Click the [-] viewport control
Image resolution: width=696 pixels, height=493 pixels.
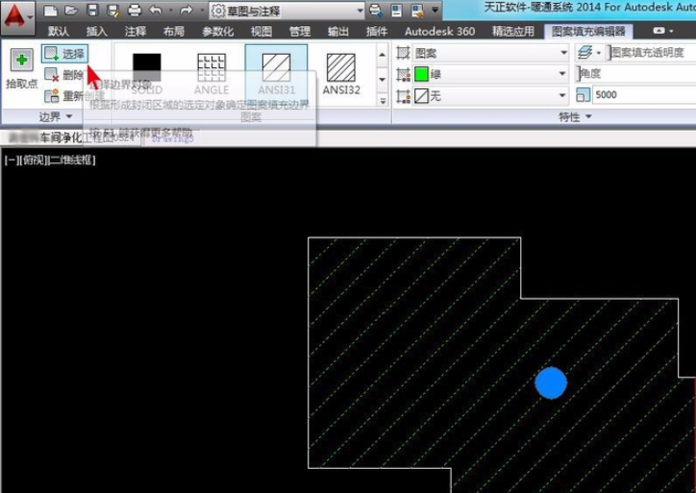pos(12,160)
